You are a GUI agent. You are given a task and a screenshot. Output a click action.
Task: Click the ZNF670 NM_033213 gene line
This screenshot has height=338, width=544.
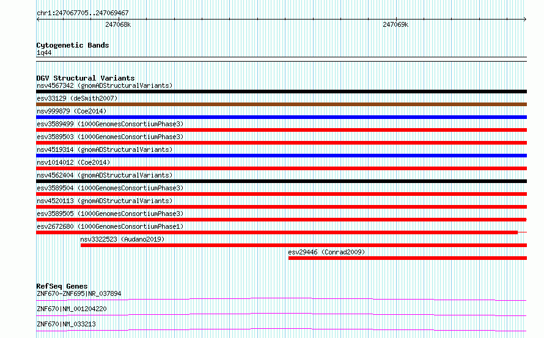(x=281, y=329)
